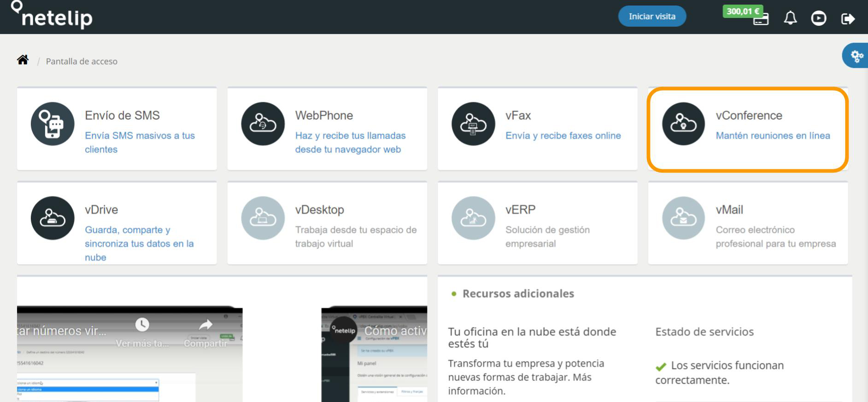
Task: Click 'Los servicios funcionan correctamente' status
Action: (x=720, y=373)
